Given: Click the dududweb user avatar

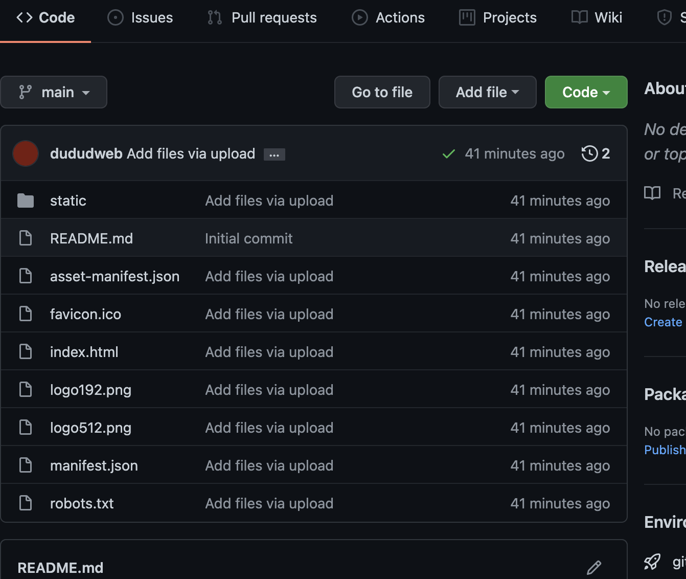Looking at the screenshot, I should (x=26, y=153).
